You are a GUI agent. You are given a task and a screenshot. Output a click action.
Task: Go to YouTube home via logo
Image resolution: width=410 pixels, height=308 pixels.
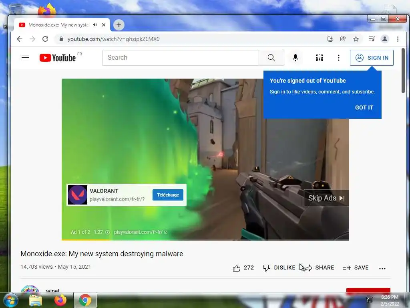pyautogui.click(x=58, y=58)
